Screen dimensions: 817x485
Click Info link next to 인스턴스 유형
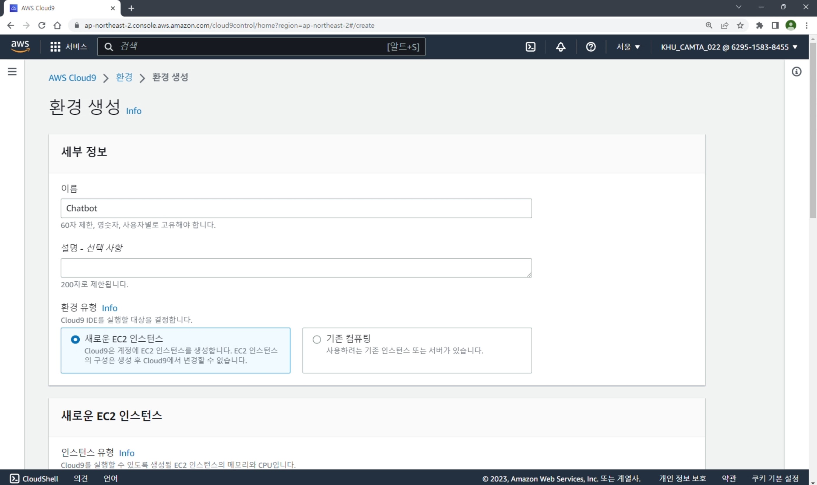coord(126,453)
